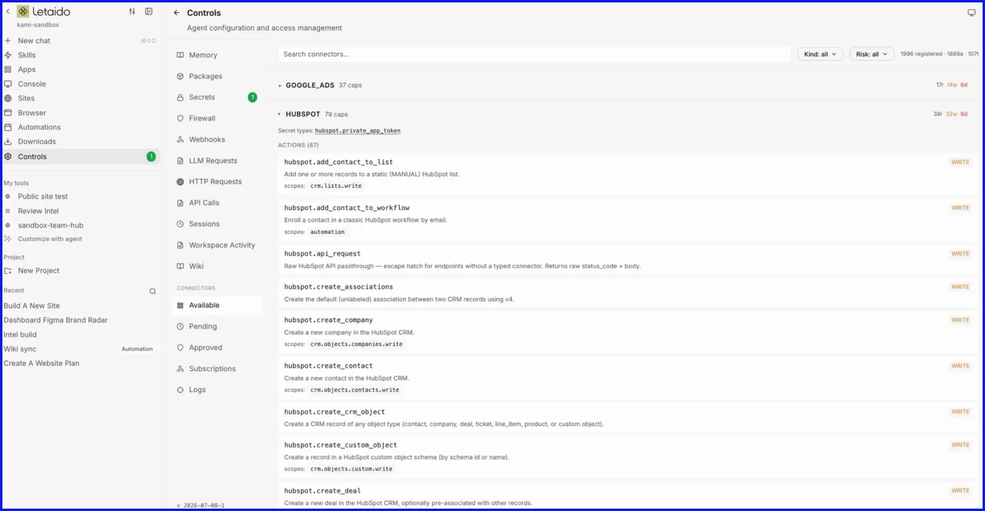Screen dimensions: 985x511
Task: Toggle the sidebar panel layout icon
Action: [x=149, y=11]
